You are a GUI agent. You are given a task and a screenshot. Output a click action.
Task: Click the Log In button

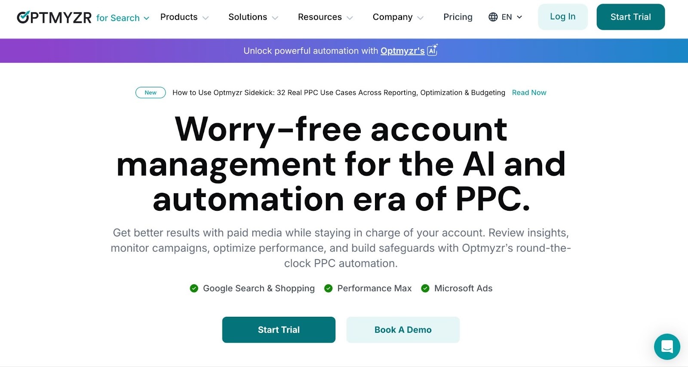[x=562, y=17]
